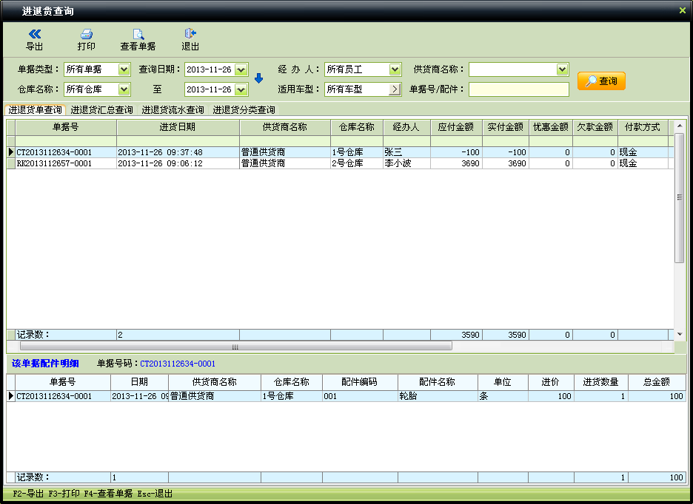
Task: Click the 1号仓库 cell in detail table
Action: coord(291,396)
